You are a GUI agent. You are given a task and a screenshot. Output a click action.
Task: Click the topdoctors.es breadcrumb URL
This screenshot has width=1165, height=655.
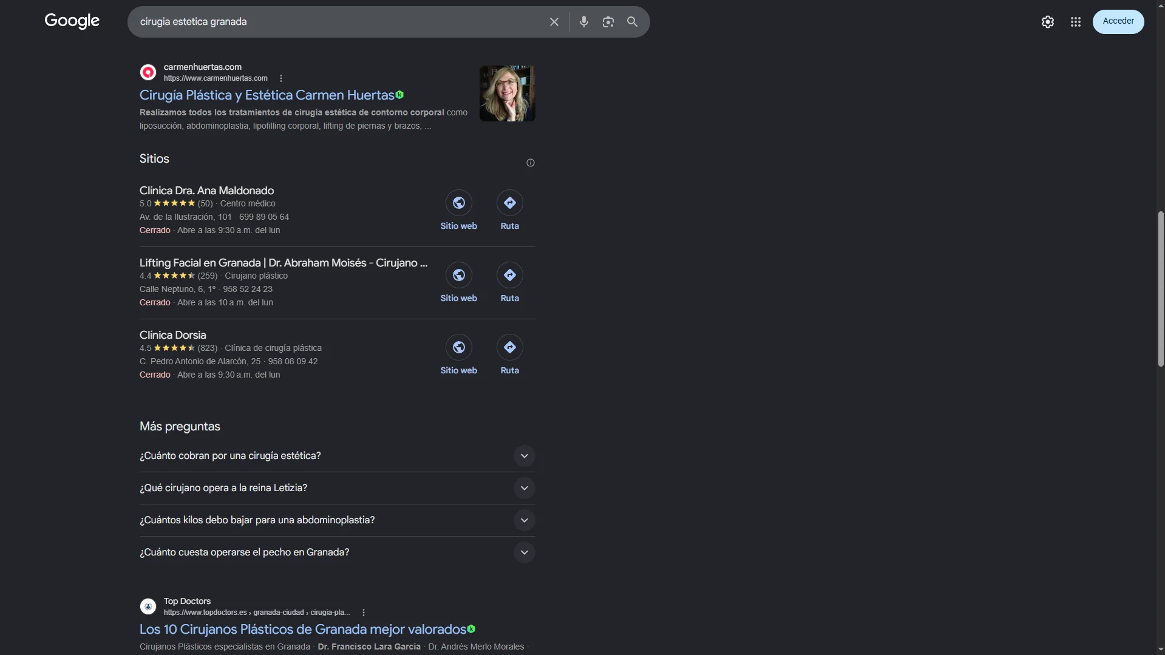tap(257, 613)
